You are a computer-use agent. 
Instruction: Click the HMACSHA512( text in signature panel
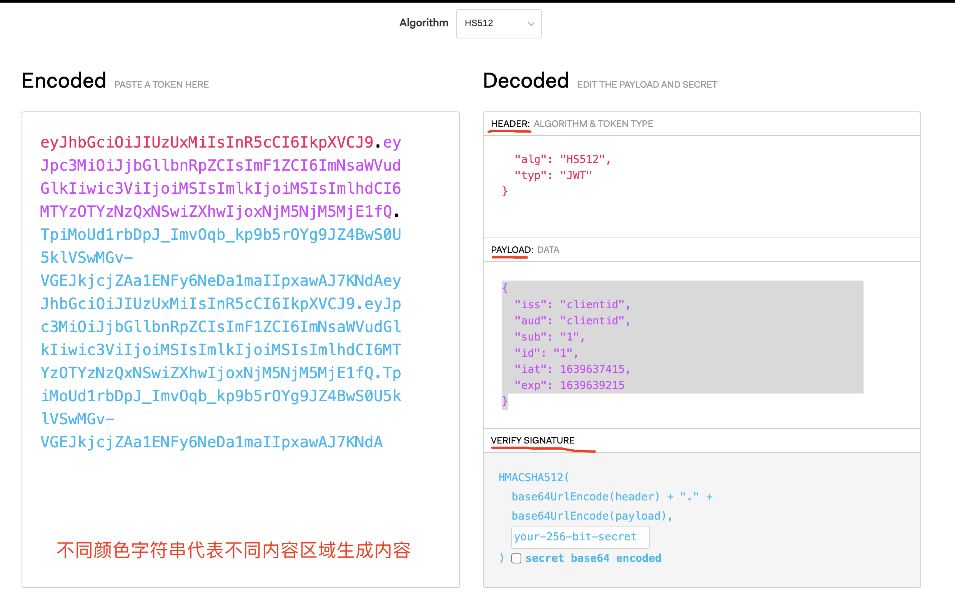click(x=533, y=477)
